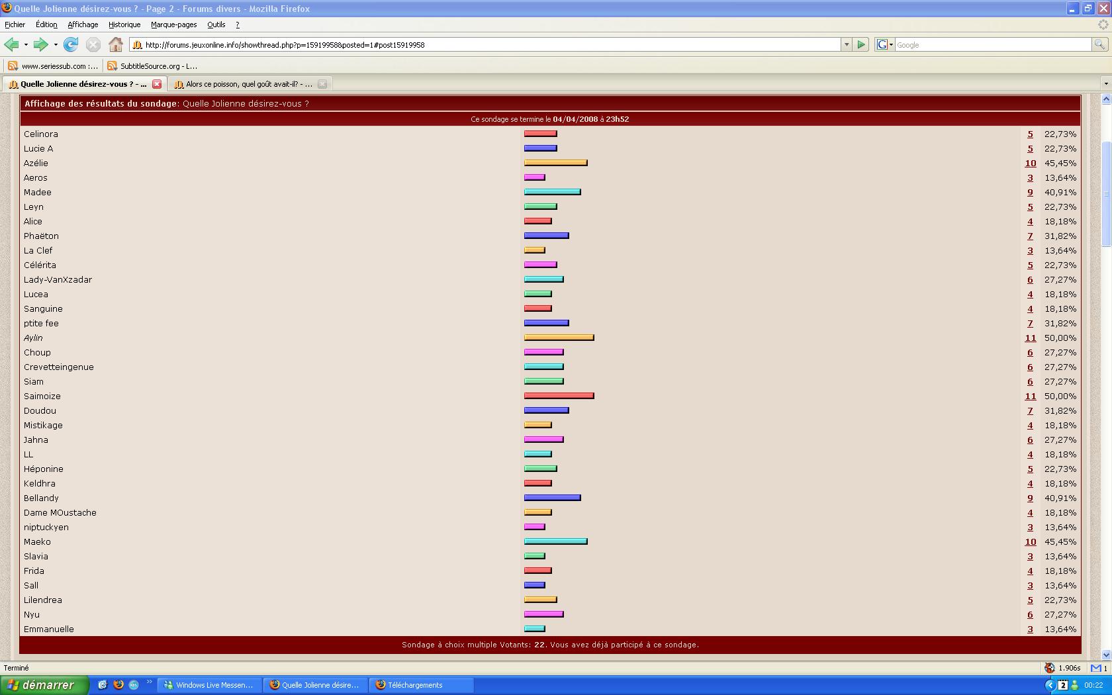Click vote count 11 for Aylin
Viewport: 1112px width, 695px height.
coord(1031,338)
